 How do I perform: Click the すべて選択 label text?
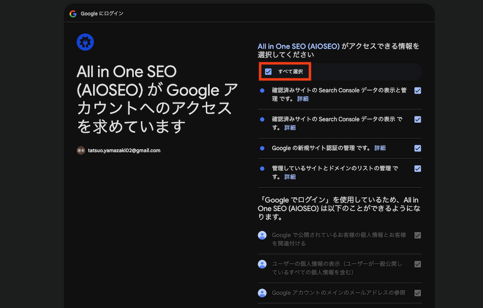tap(290, 72)
